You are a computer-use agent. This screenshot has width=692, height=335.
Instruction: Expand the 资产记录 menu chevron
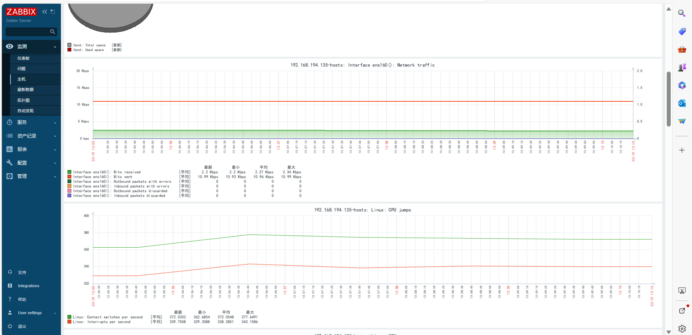55,136
